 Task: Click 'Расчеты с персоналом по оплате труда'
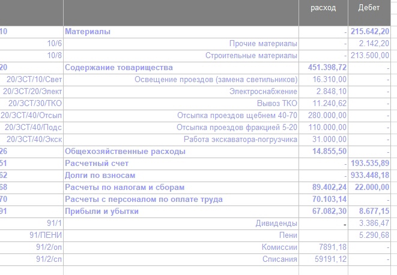[x=144, y=200]
